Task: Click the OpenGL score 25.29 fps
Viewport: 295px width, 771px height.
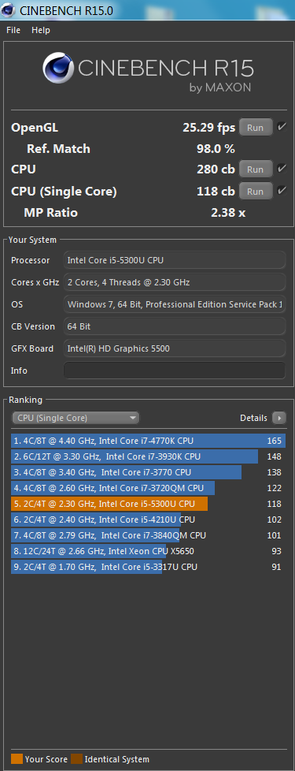Action: 208,128
